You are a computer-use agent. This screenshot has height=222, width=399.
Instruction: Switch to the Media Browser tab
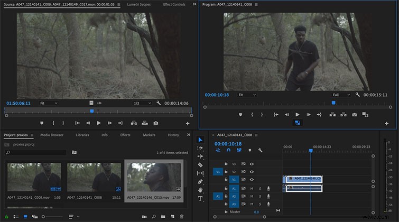tap(52, 135)
